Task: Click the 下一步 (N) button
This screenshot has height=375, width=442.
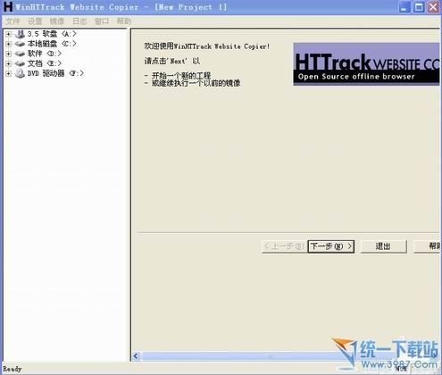Action: pyautogui.click(x=330, y=246)
